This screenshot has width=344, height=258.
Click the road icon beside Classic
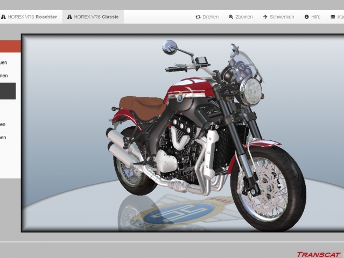coord(69,17)
